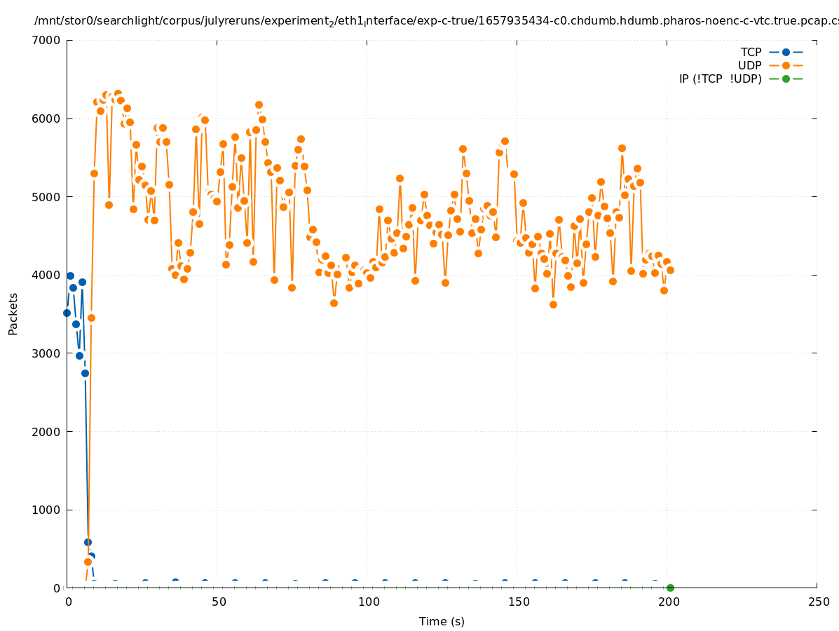The width and height of the screenshot is (839, 631).
Task: Click the green data point at 200 seconds
Action: click(x=670, y=588)
